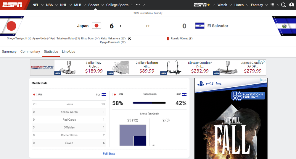
Task: Click the AdChoices icon on PS5 ad
Action: (262, 80)
